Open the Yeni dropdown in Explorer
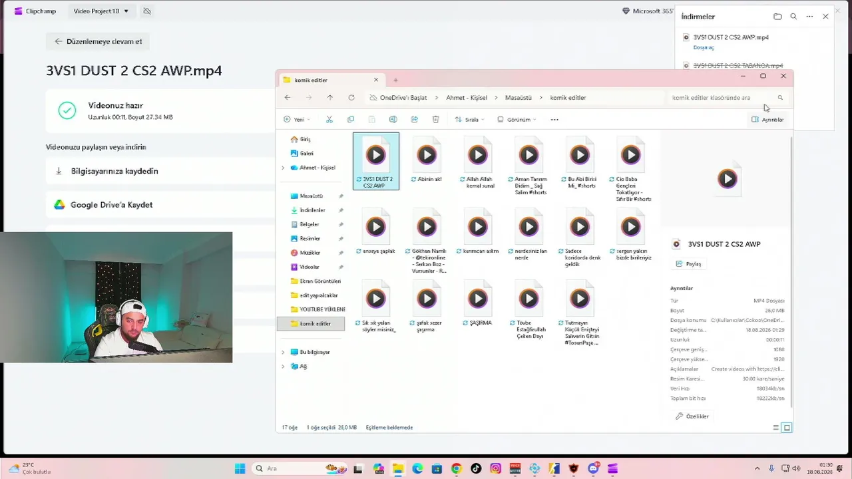This screenshot has width=852, height=479. [x=296, y=120]
